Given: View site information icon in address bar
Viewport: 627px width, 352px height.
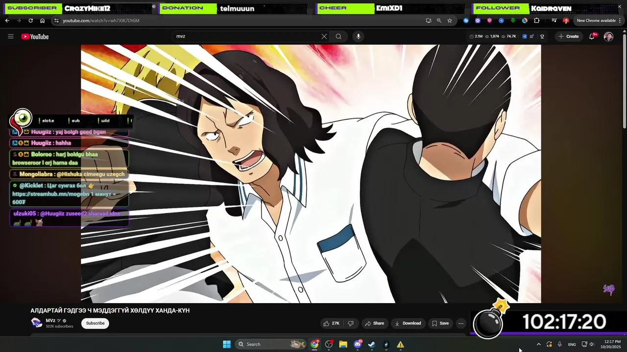Looking at the screenshot, I should tap(56, 21).
